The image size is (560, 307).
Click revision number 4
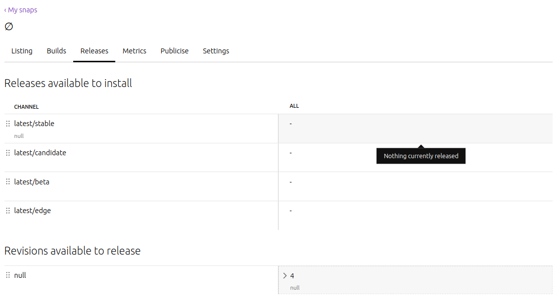tap(292, 275)
